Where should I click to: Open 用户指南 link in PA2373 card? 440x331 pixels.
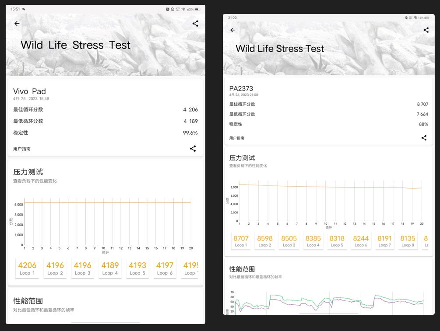[x=236, y=138]
